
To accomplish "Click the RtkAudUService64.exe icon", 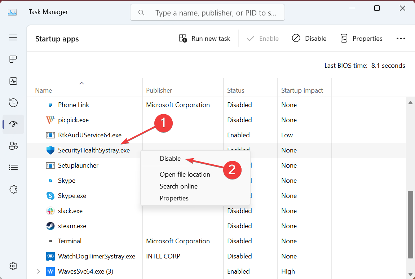I will (50, 135).
